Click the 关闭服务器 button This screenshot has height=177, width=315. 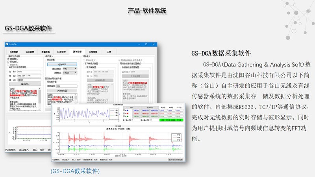(x=62, y=91)
